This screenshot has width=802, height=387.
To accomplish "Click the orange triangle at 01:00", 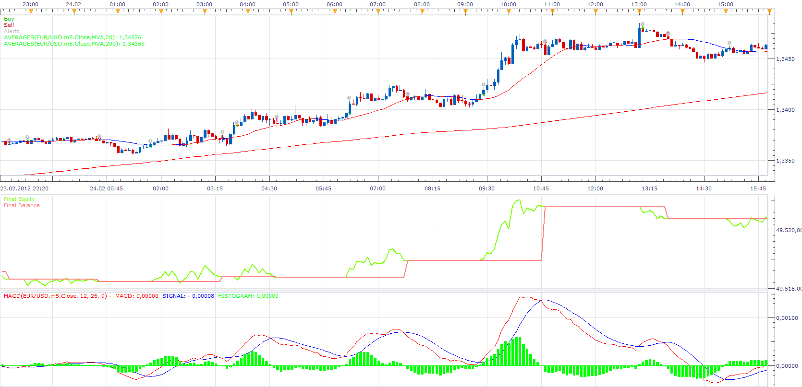I will click(x=118, y=12).
